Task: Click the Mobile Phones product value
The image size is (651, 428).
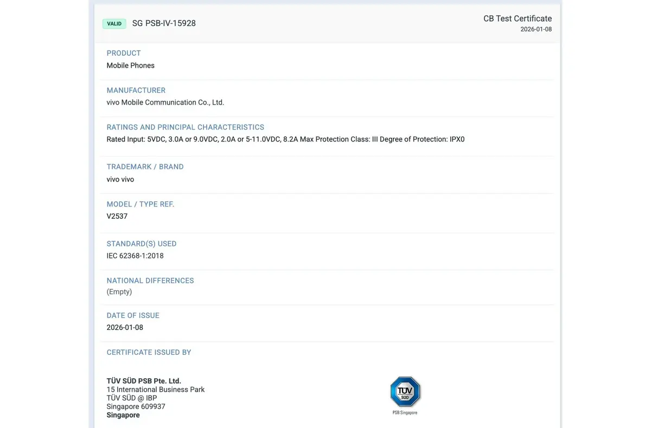Action: coord(130,65)
